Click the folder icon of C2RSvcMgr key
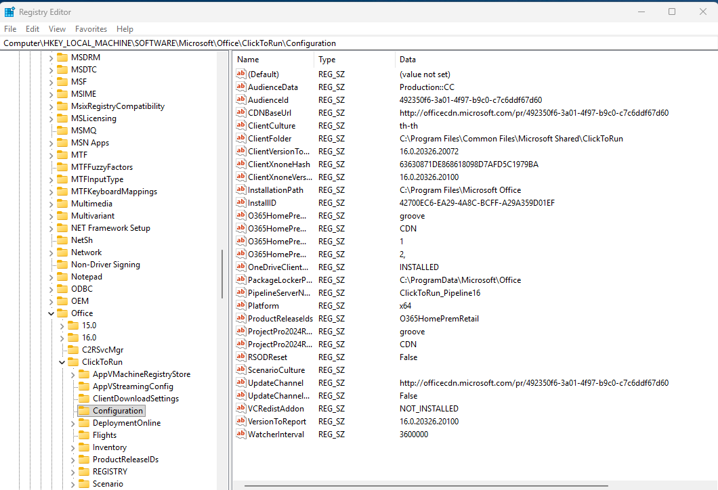This screenshot has width=718, height=490. click(x=73, y=349)
